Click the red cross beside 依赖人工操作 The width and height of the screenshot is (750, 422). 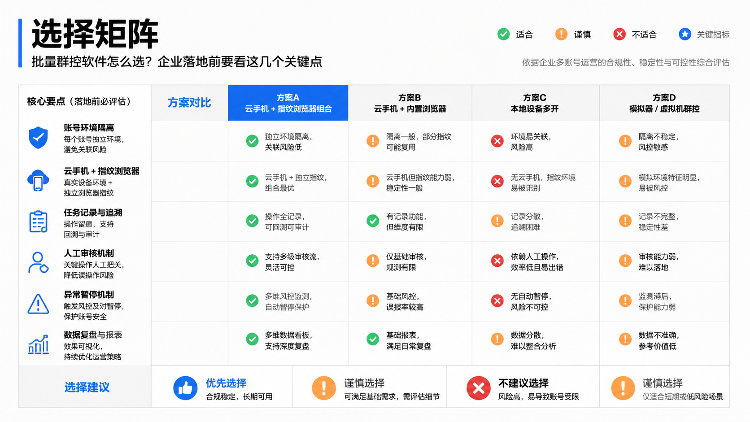(x=497, y=261)
